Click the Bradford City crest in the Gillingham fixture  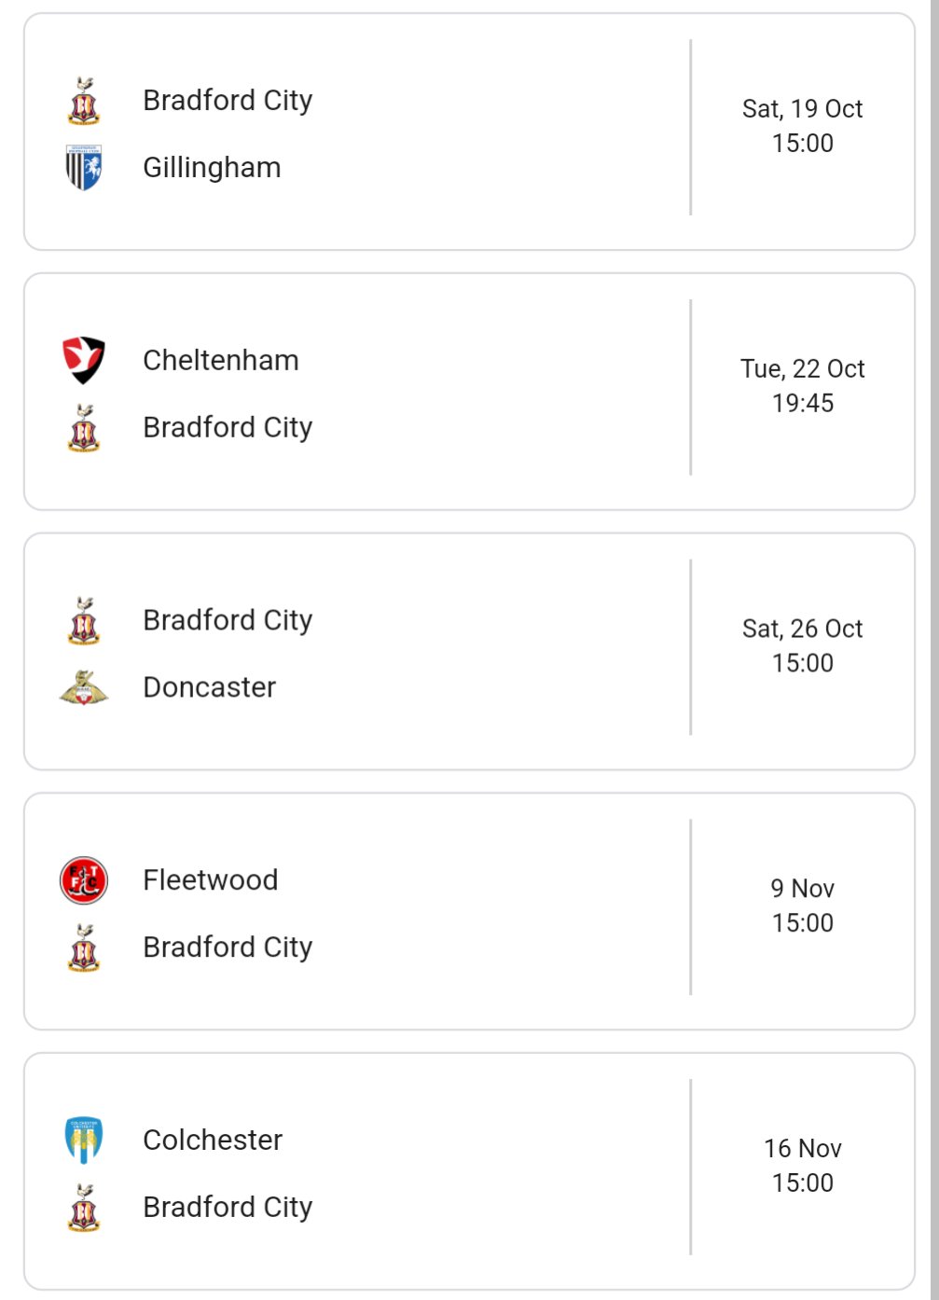coord(84,101)
